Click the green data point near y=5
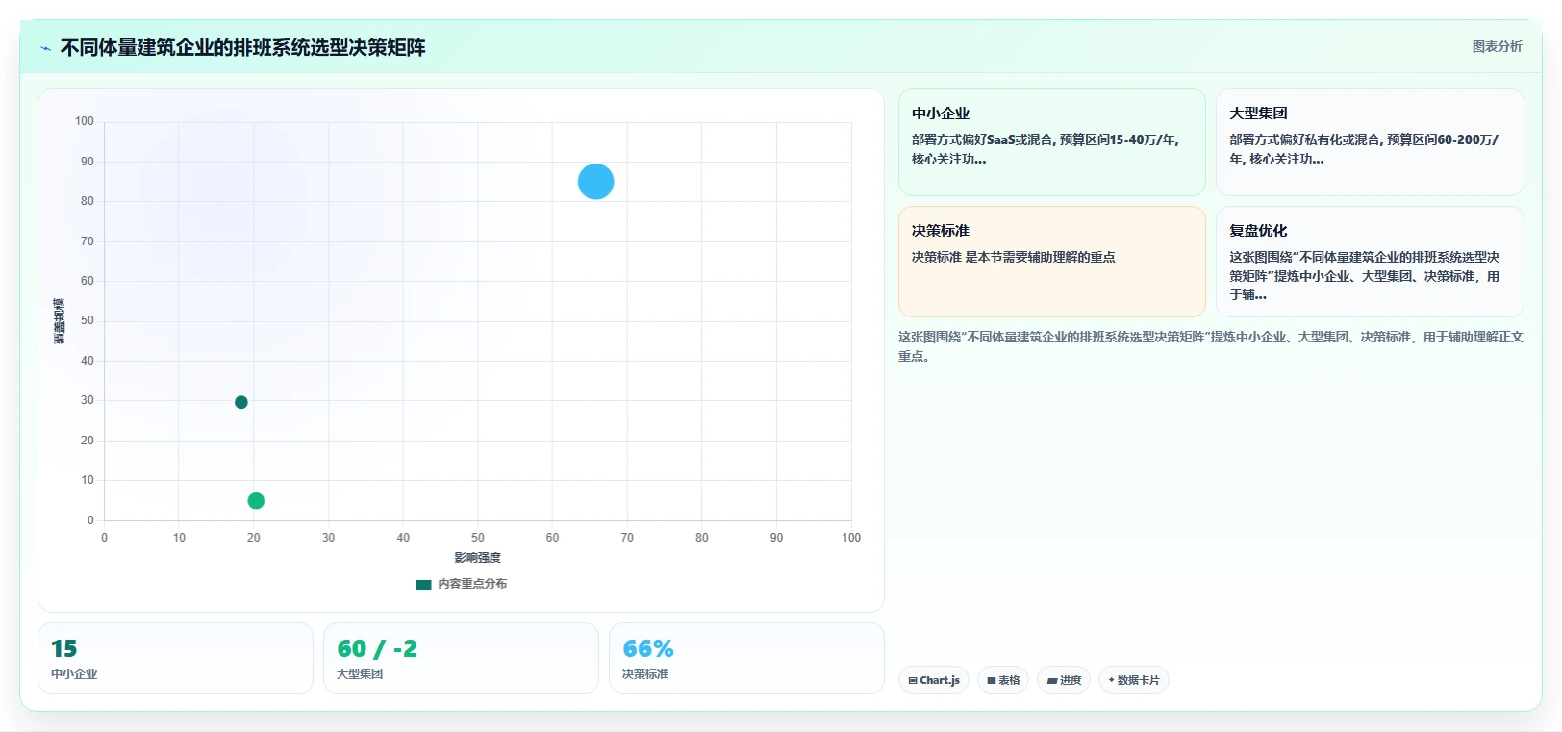The height and width of the screenshot is (732, 1562). point(256,501)
